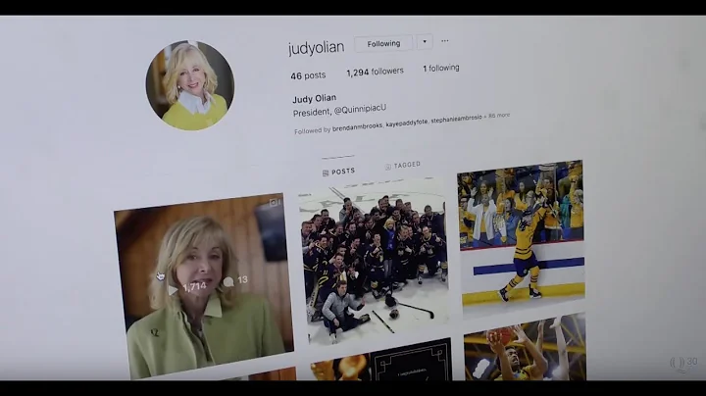Image resolution: width=706 pixels, height=396 pixels.
Task: Click the Following button
Action: 383,44
